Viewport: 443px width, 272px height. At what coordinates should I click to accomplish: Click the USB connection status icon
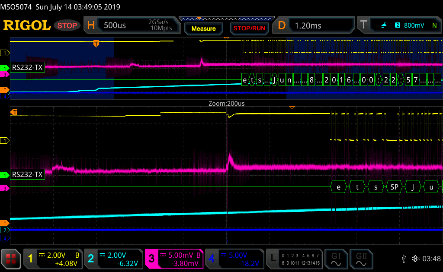[404, 259]
